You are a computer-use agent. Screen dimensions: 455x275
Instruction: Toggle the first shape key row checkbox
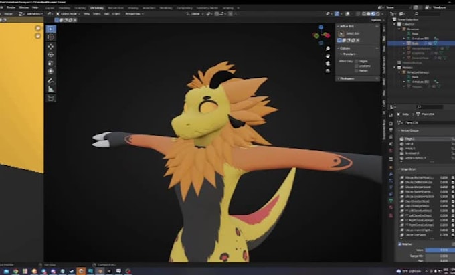coord(453,177)
